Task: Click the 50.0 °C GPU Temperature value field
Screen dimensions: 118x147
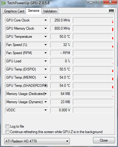Action: [x=61, y=37]
